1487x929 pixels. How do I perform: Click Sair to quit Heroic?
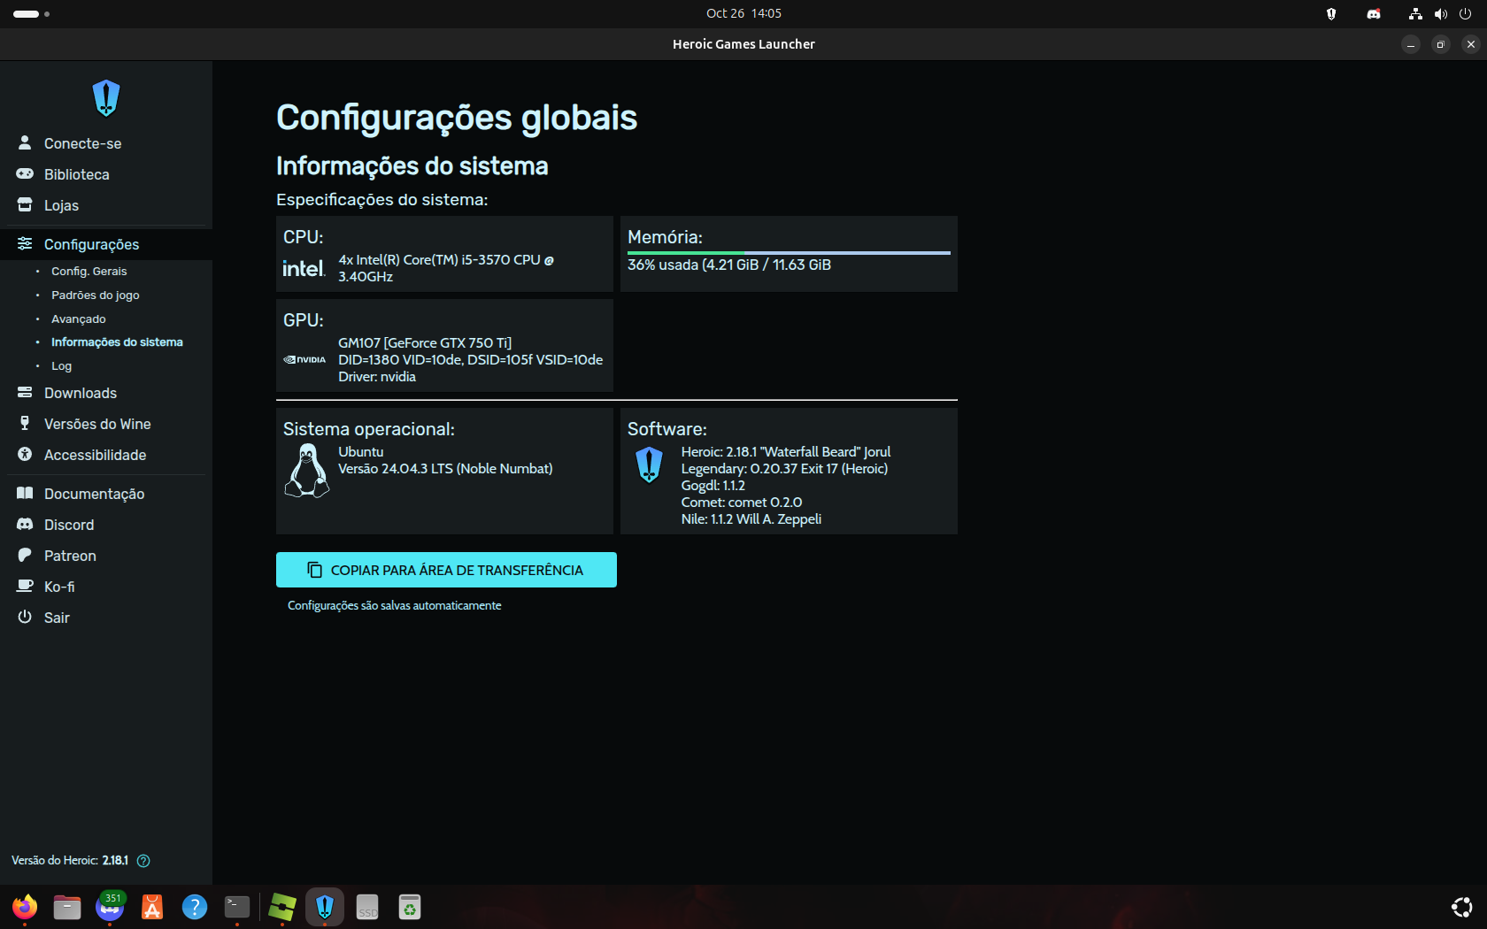pos(57,618)
